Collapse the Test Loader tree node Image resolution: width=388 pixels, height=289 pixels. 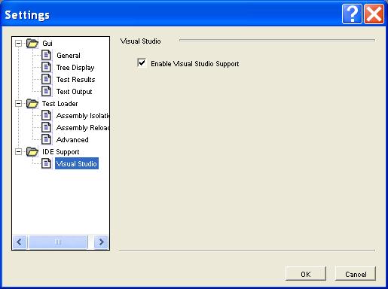pyautogui.click(x=18, y=103)
